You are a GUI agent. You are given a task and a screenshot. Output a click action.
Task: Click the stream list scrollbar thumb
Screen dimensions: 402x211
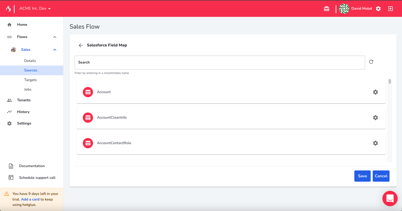point(390,82)
